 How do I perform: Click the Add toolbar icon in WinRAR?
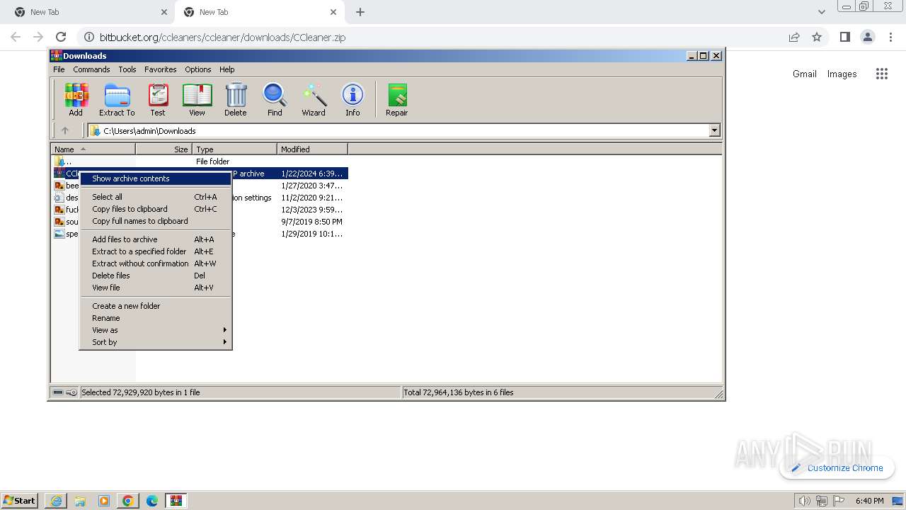(x=76, y=100)
